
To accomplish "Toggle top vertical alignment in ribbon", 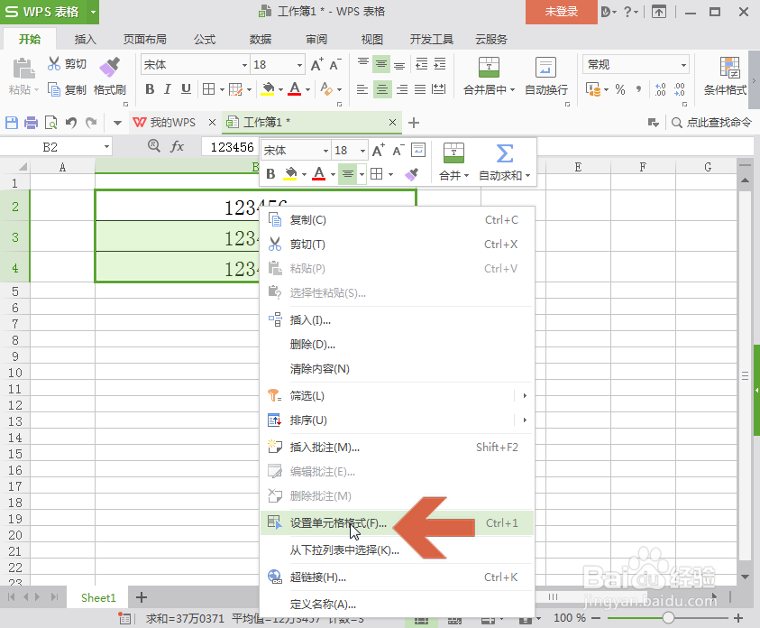I will [x=363, y=63].
